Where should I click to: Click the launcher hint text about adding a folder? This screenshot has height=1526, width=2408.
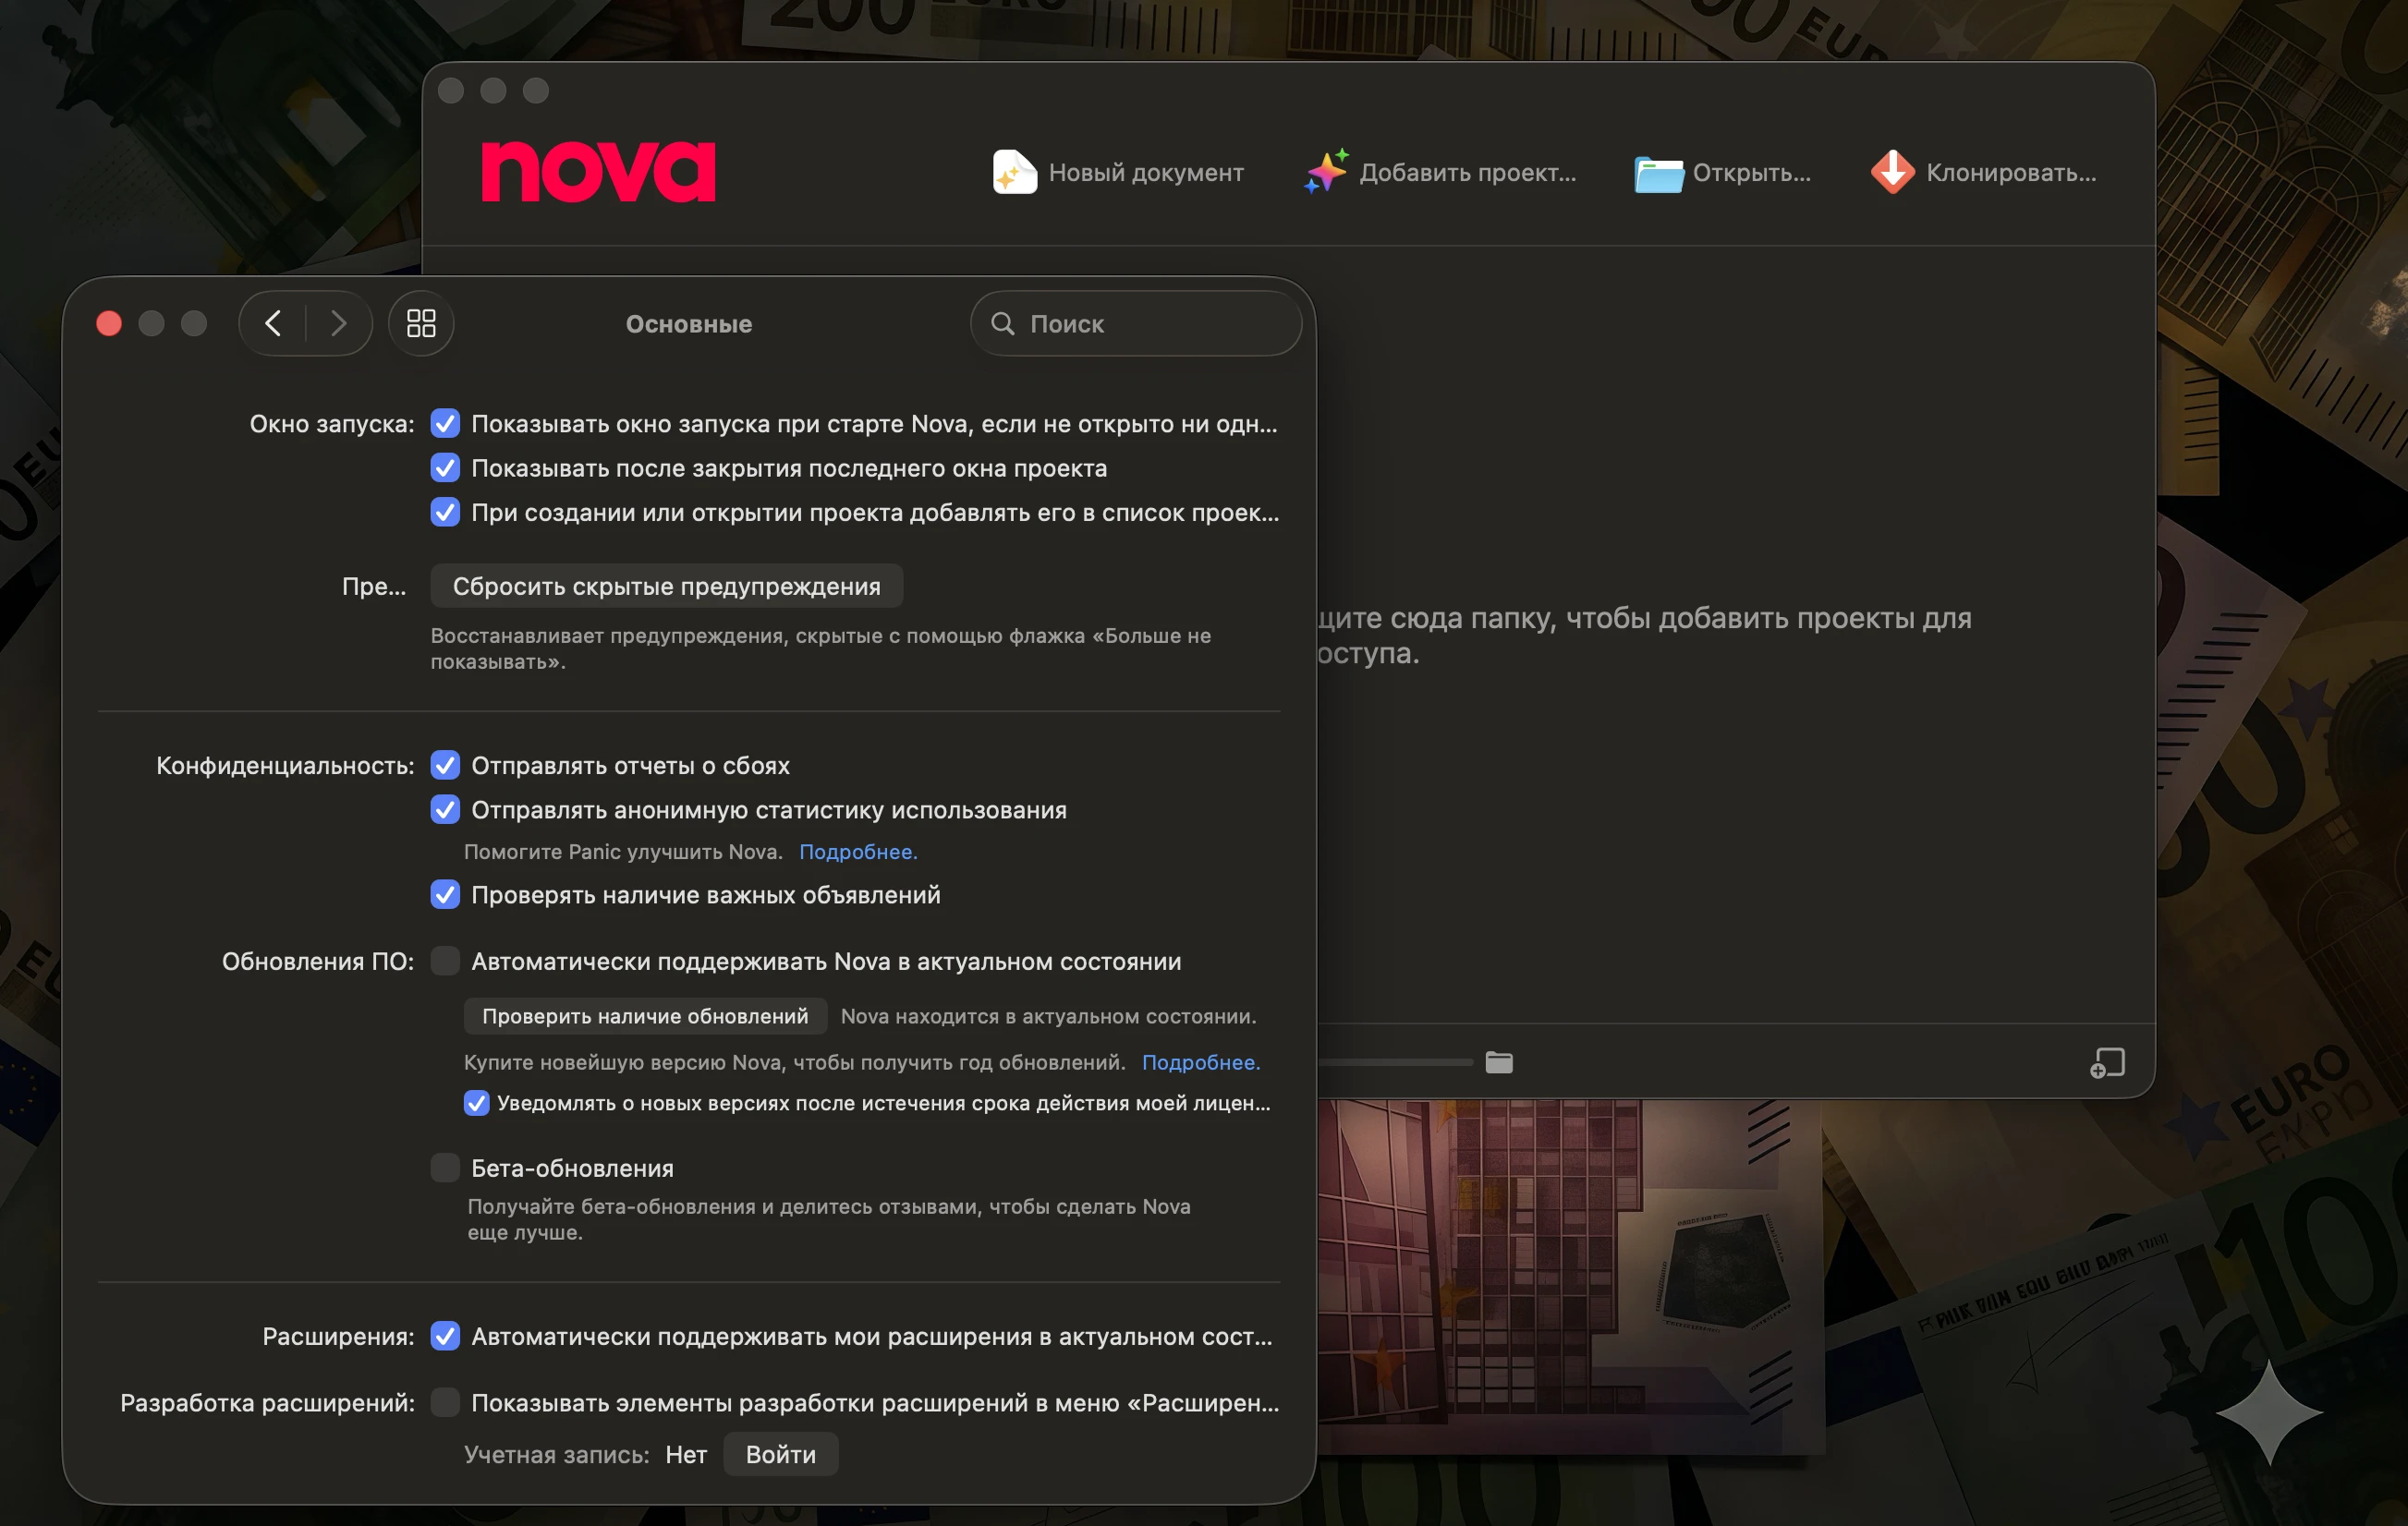click(1644, 635)
